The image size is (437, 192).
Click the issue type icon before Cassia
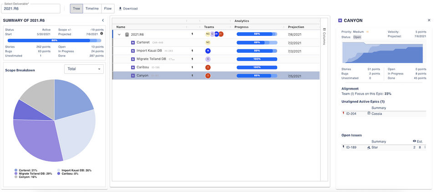point(369,113)
